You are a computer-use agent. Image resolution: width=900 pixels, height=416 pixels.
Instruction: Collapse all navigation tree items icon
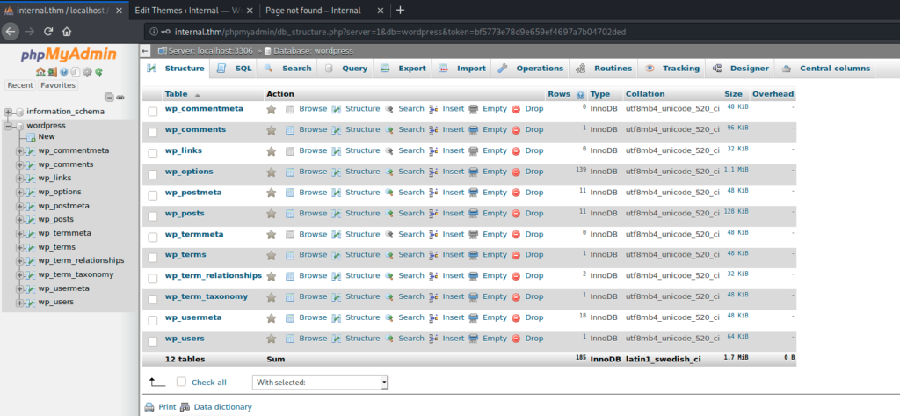[x=109, y=97]
